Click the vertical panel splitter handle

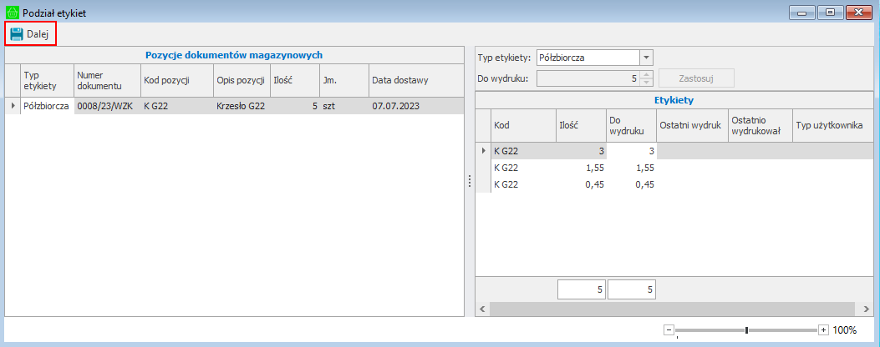click(469, 181)
